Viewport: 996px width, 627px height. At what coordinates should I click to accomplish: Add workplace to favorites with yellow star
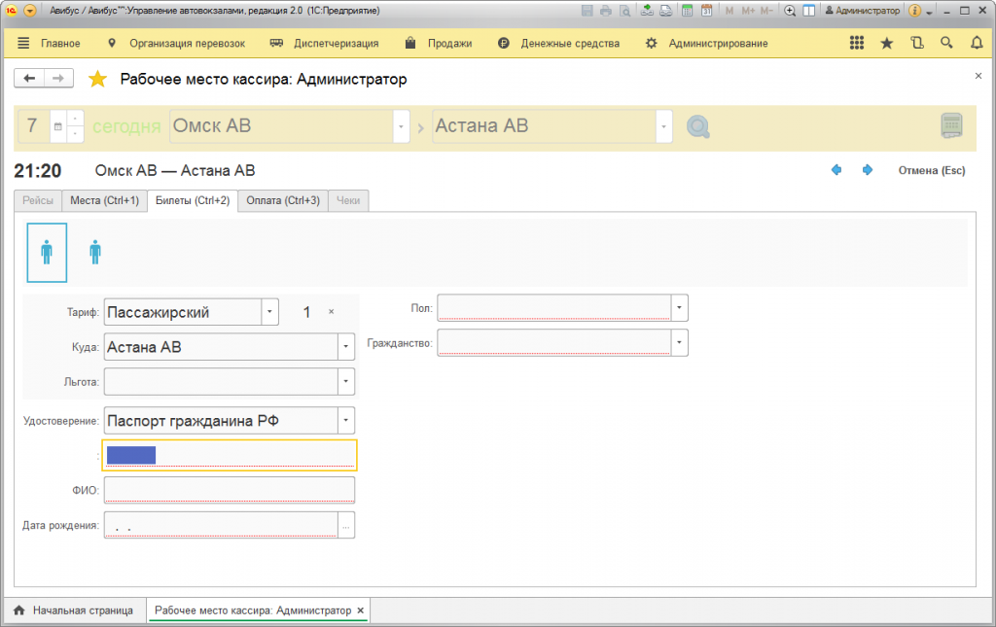click(97, 80)
